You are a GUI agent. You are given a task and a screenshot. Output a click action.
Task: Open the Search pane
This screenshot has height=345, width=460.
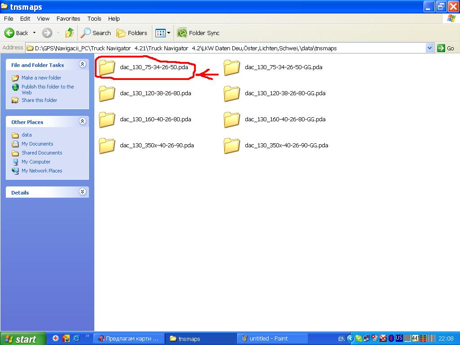[96, 33]
